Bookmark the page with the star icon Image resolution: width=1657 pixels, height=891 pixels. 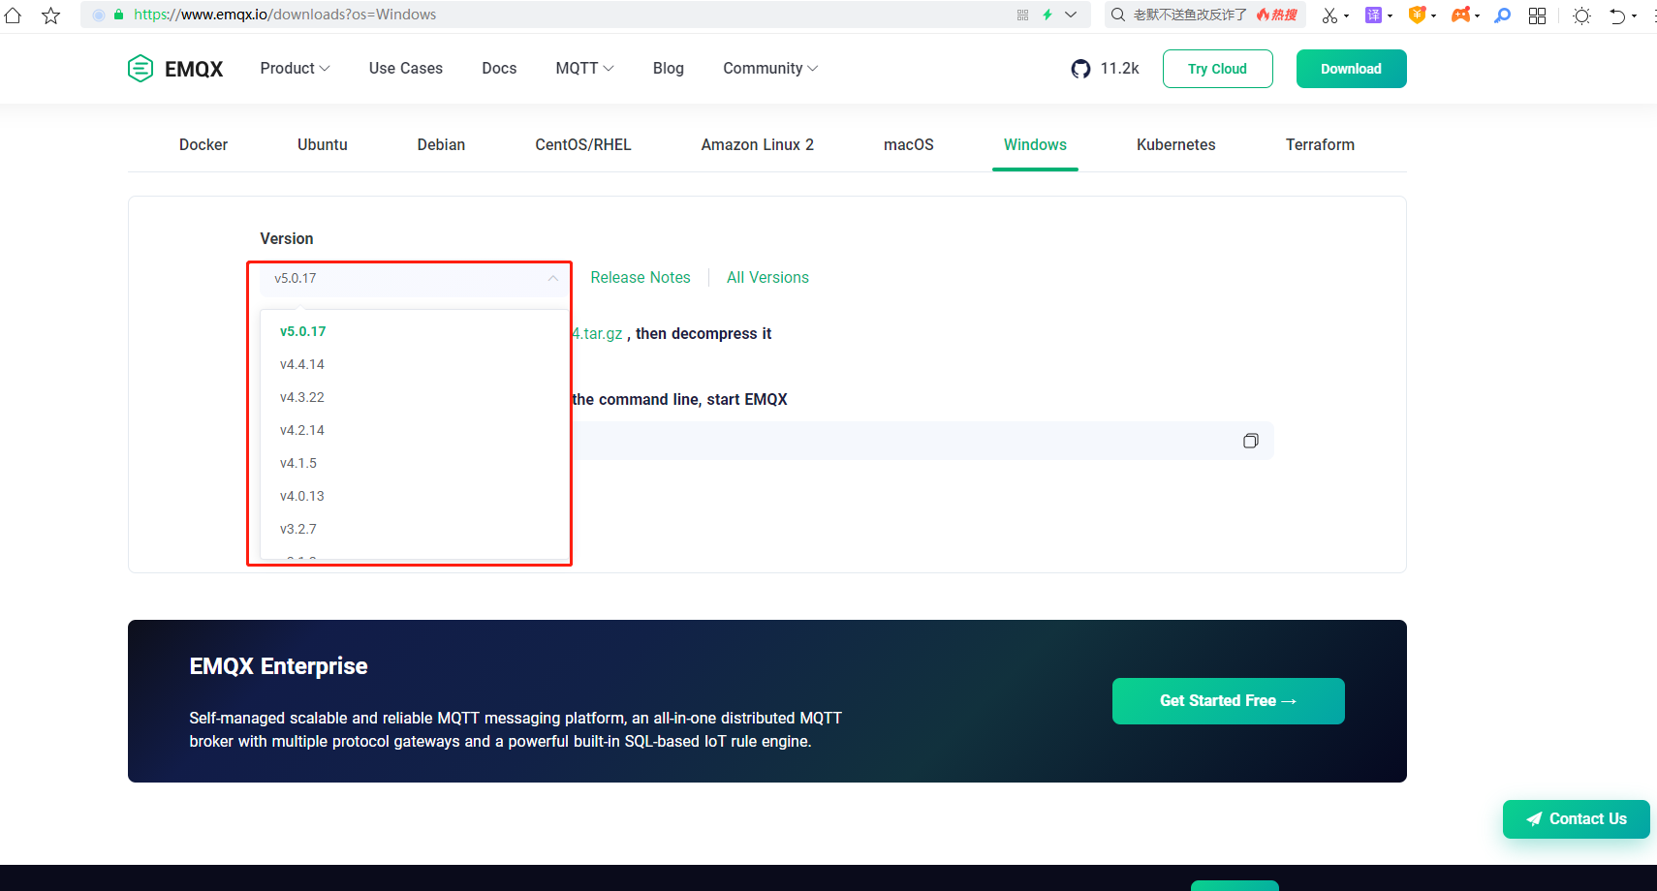pos(51,15)
